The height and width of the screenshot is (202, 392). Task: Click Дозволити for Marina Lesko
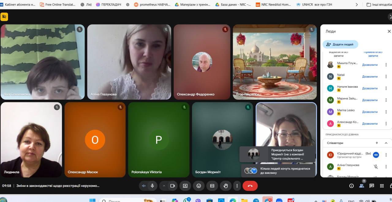pyautogui.click(x=370, y=112)
